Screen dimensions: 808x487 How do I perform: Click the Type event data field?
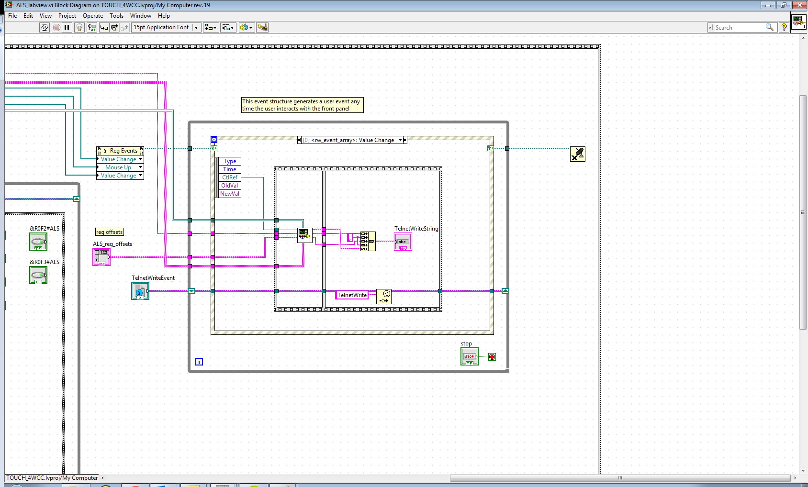[x=230, y=161]
